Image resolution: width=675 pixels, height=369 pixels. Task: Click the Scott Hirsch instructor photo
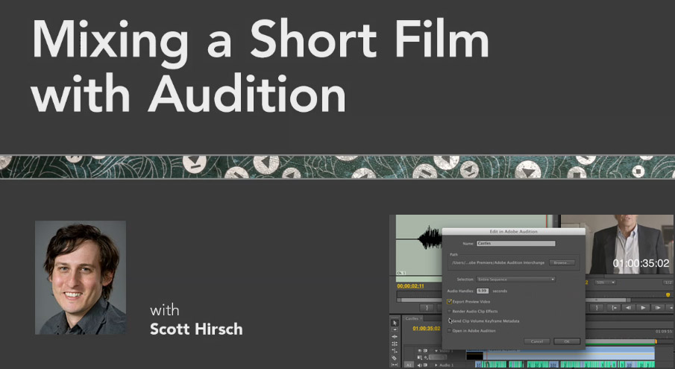pos(81,277)
